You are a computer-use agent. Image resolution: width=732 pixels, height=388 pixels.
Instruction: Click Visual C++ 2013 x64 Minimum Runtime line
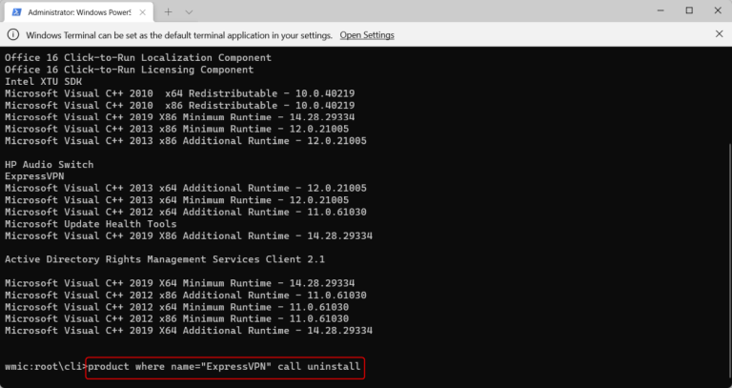coord(177,200)
